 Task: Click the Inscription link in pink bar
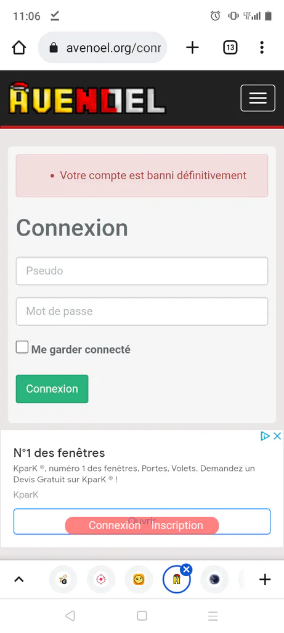(177, 525)
